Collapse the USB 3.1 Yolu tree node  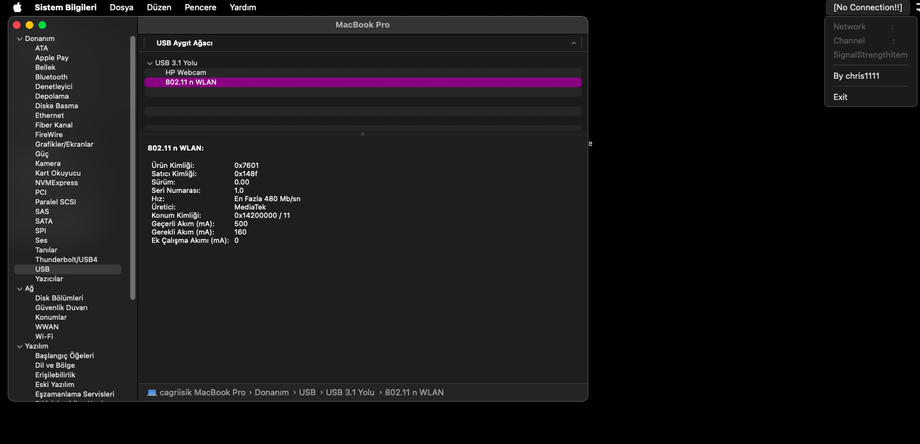click(150, 63)
